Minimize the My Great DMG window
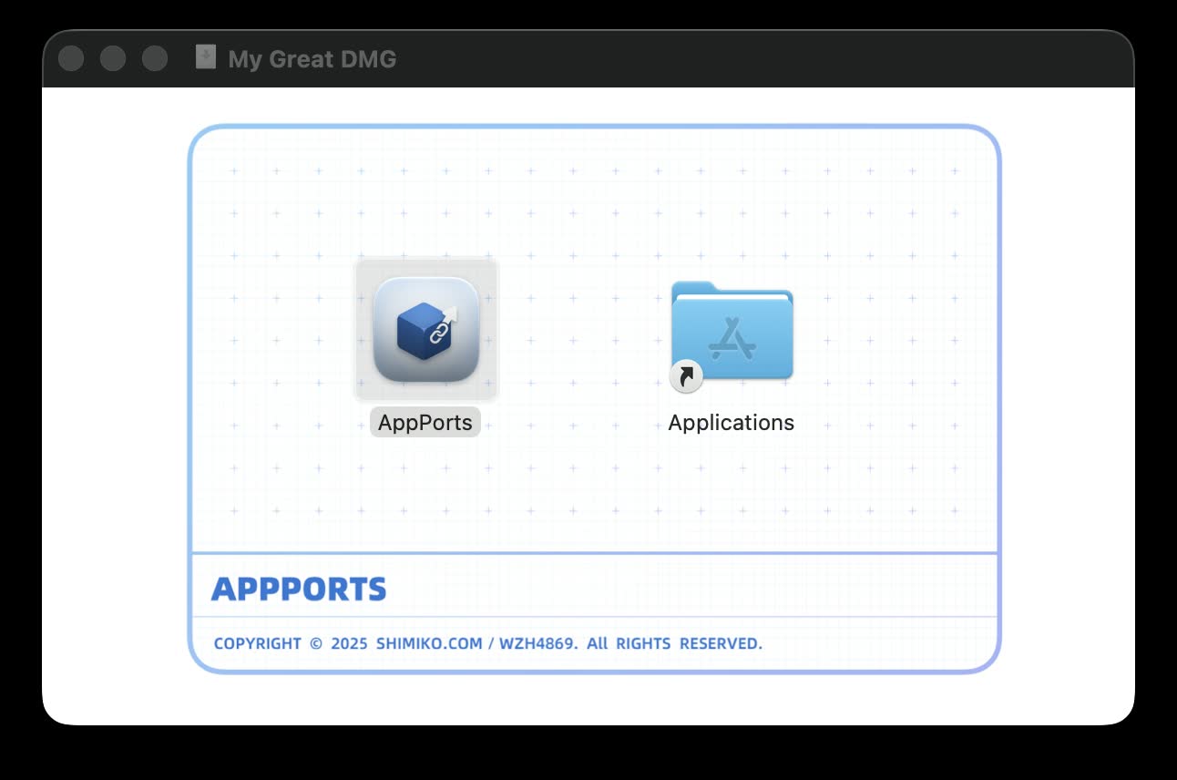 pos(113,58)
